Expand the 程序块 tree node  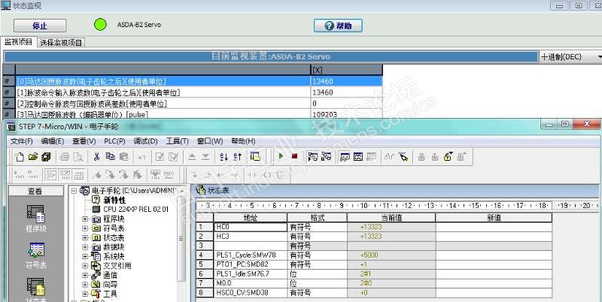[x=85, y=219]
